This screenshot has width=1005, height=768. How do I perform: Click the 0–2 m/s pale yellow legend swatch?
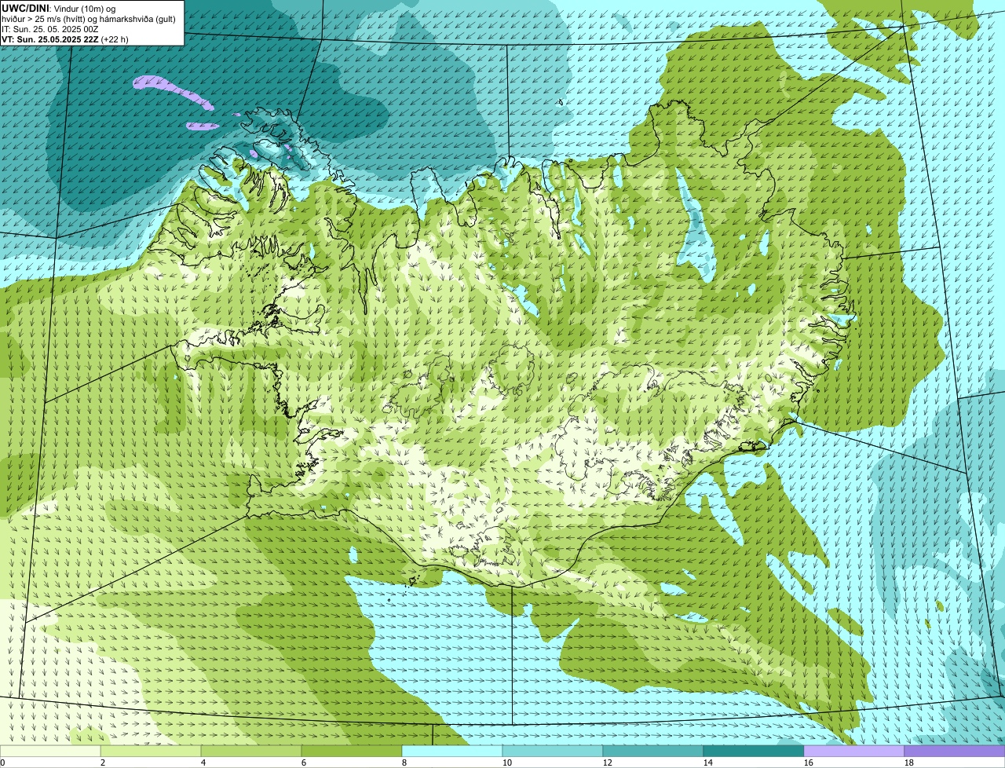(50, 752)
